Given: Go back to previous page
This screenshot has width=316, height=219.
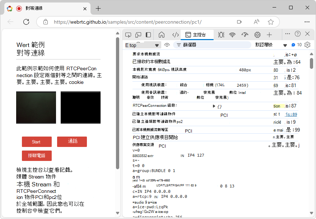Looking at the screenshot, I should 10,22.
